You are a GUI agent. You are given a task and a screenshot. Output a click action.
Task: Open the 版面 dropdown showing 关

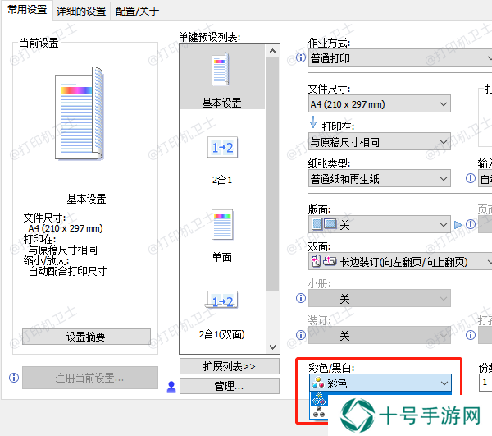(x=380, y=224)
